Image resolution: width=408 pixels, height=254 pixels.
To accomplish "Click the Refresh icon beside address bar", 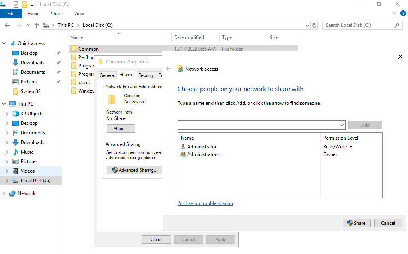I will [314, 25].
